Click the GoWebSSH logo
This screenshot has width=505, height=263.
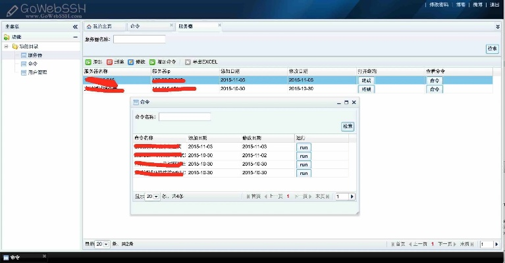point(45,11)
